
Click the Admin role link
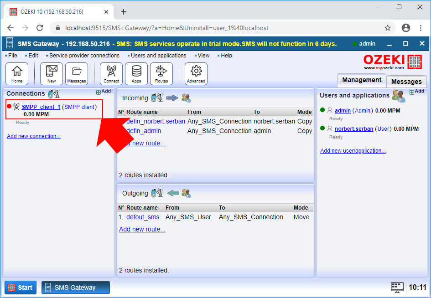pos(363,110)
